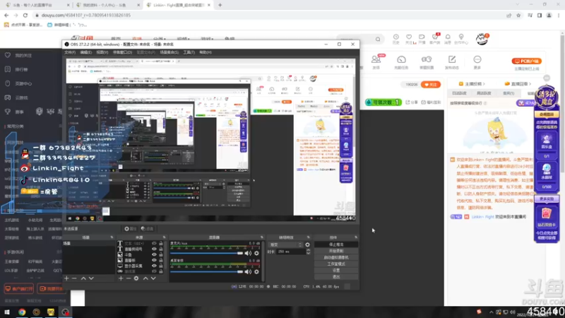Screen dimensions: 565x318
Task: Click the start virtual camera button
Action: 336,257
